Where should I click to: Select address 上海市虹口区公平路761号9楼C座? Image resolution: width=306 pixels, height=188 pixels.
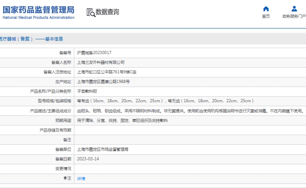pyautogui.click(x=106, y=72)
